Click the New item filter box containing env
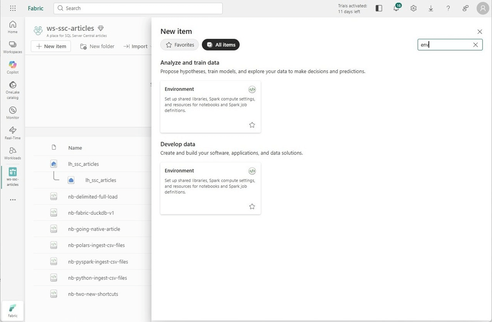Screen dimensions: 492x322 tap(450, 45)
